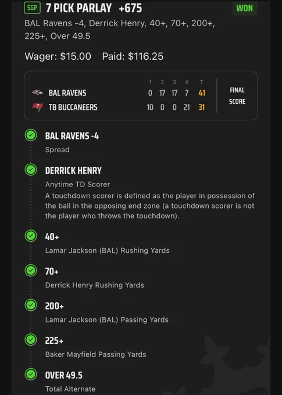Viewport: 282px width, 395px height.
Task: Tap the green WON status badge
Action: click(244, 8)
